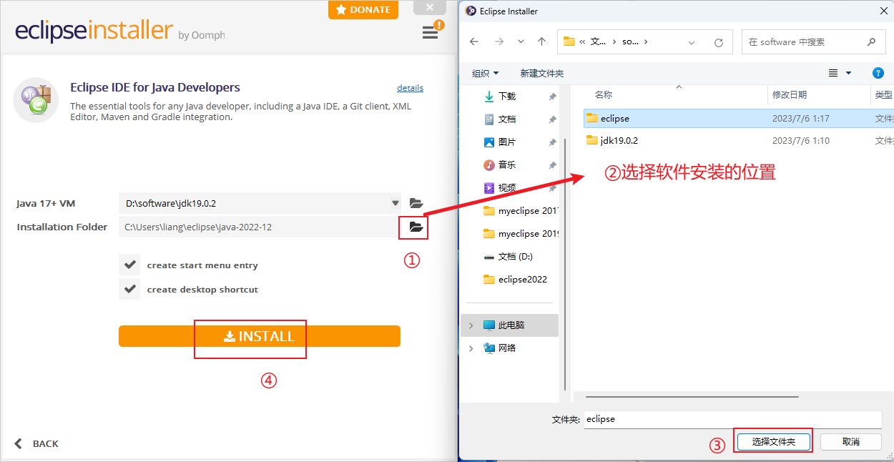Confirm with 选择文件夹 button
894x462 pixels.
[773, 442]
